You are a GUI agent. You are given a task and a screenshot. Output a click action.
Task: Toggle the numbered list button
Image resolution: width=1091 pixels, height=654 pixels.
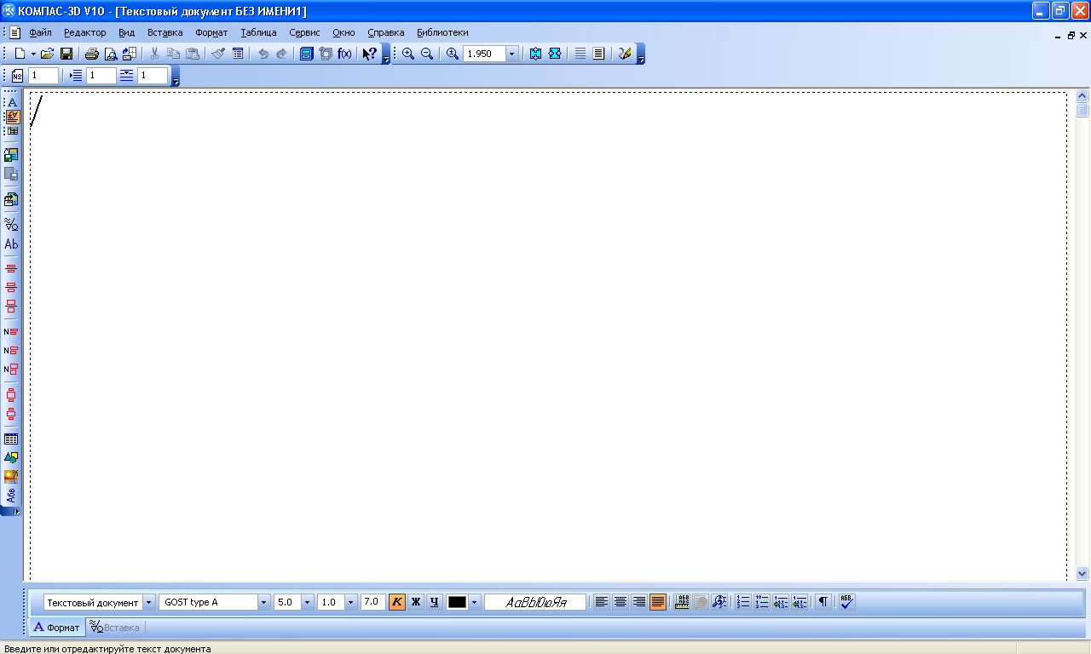pos(743,601)
